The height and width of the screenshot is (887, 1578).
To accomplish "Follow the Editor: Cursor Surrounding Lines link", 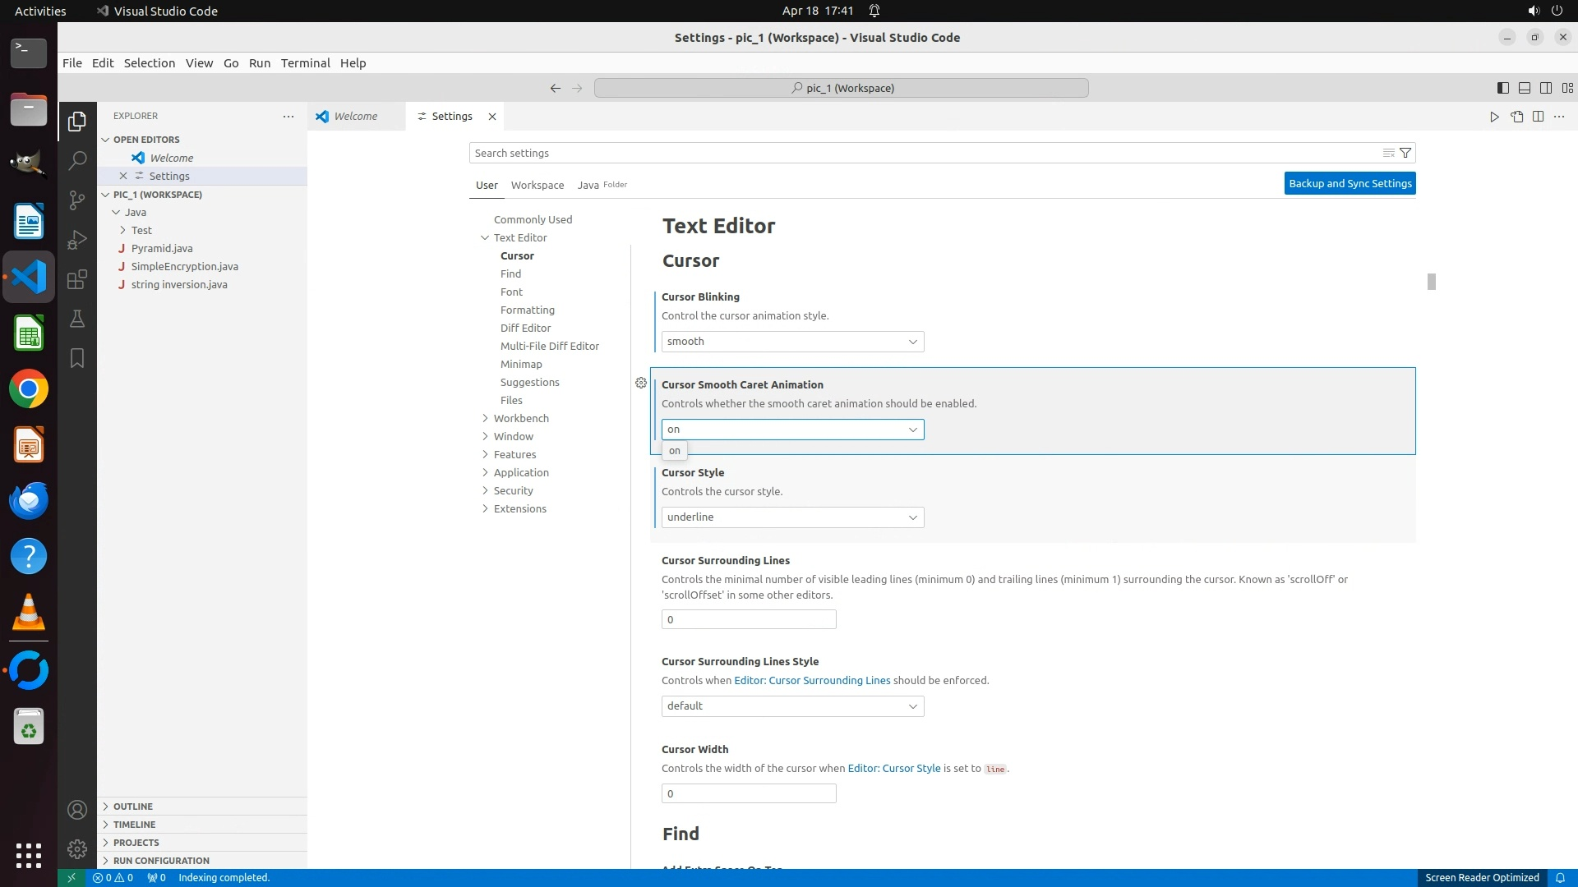I will pos(811,681).
